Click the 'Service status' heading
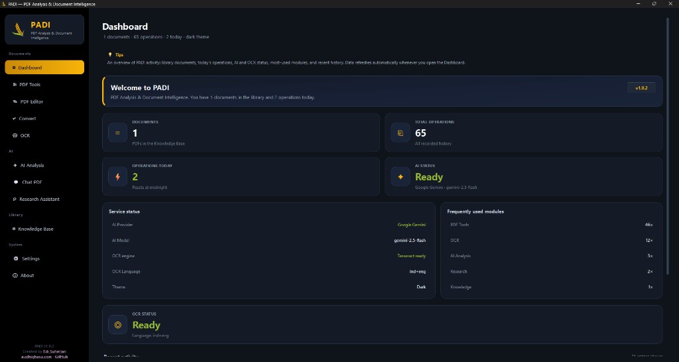 pos(124,211)
